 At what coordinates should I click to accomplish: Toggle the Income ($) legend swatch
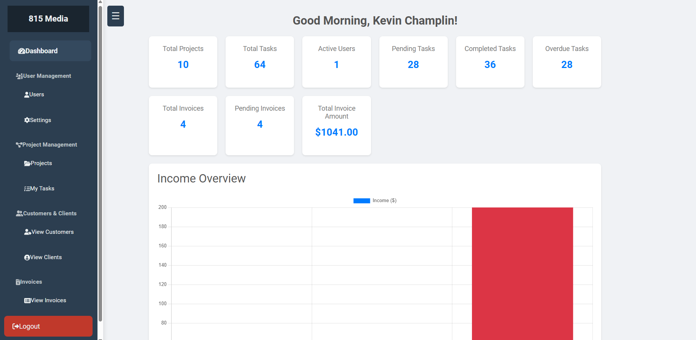coord(362,201)
